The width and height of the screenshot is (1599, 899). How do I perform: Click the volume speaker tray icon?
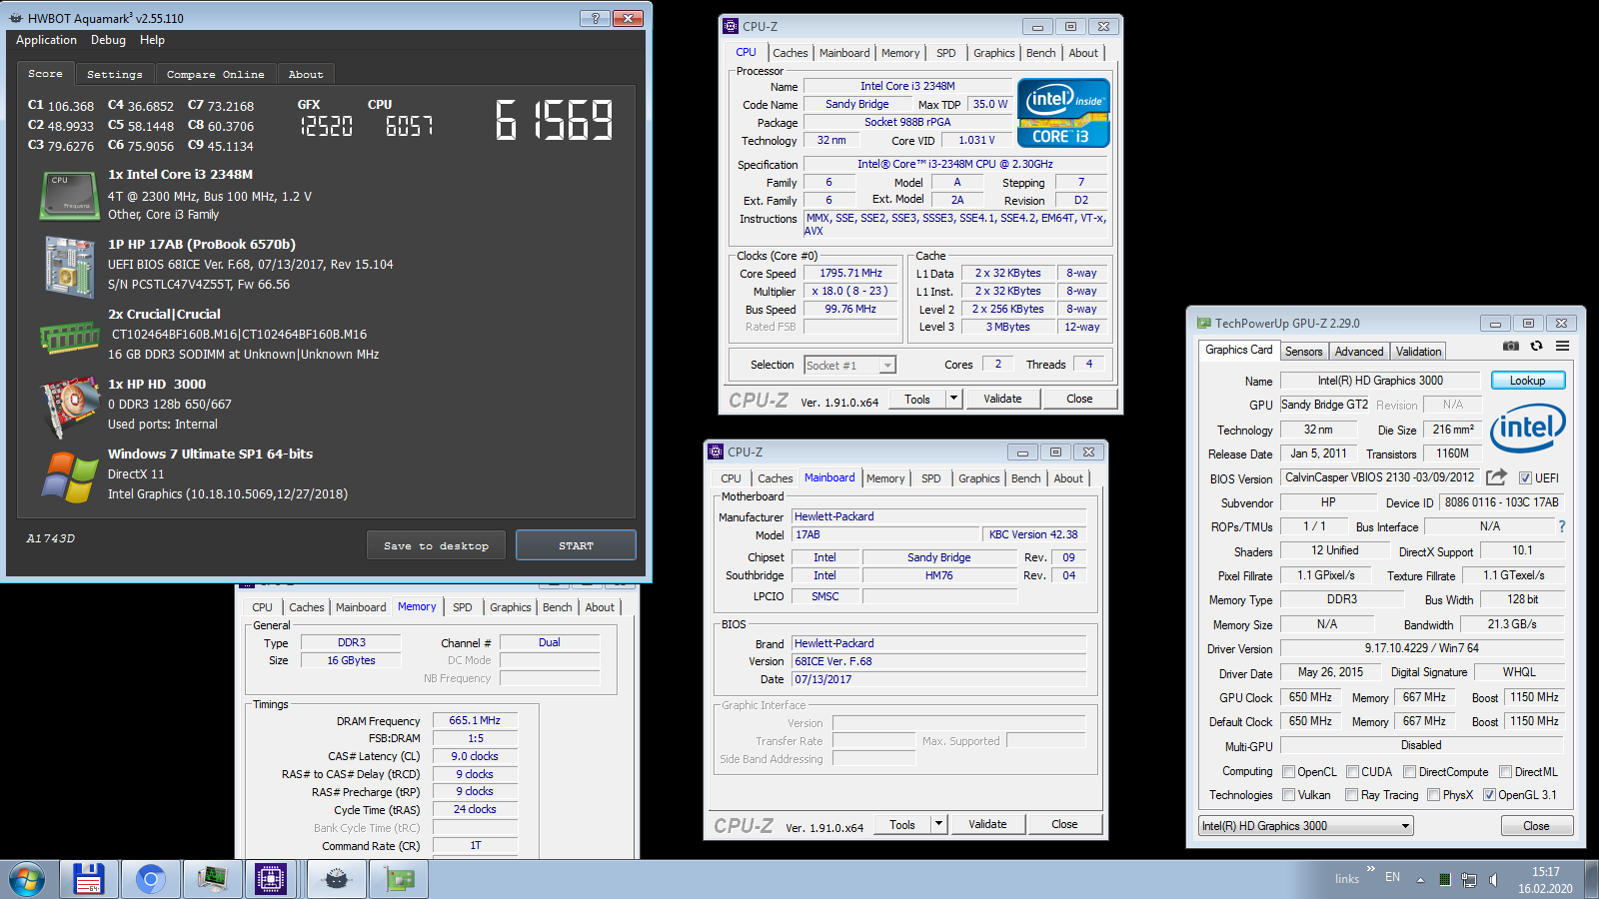coord(1494,880)
